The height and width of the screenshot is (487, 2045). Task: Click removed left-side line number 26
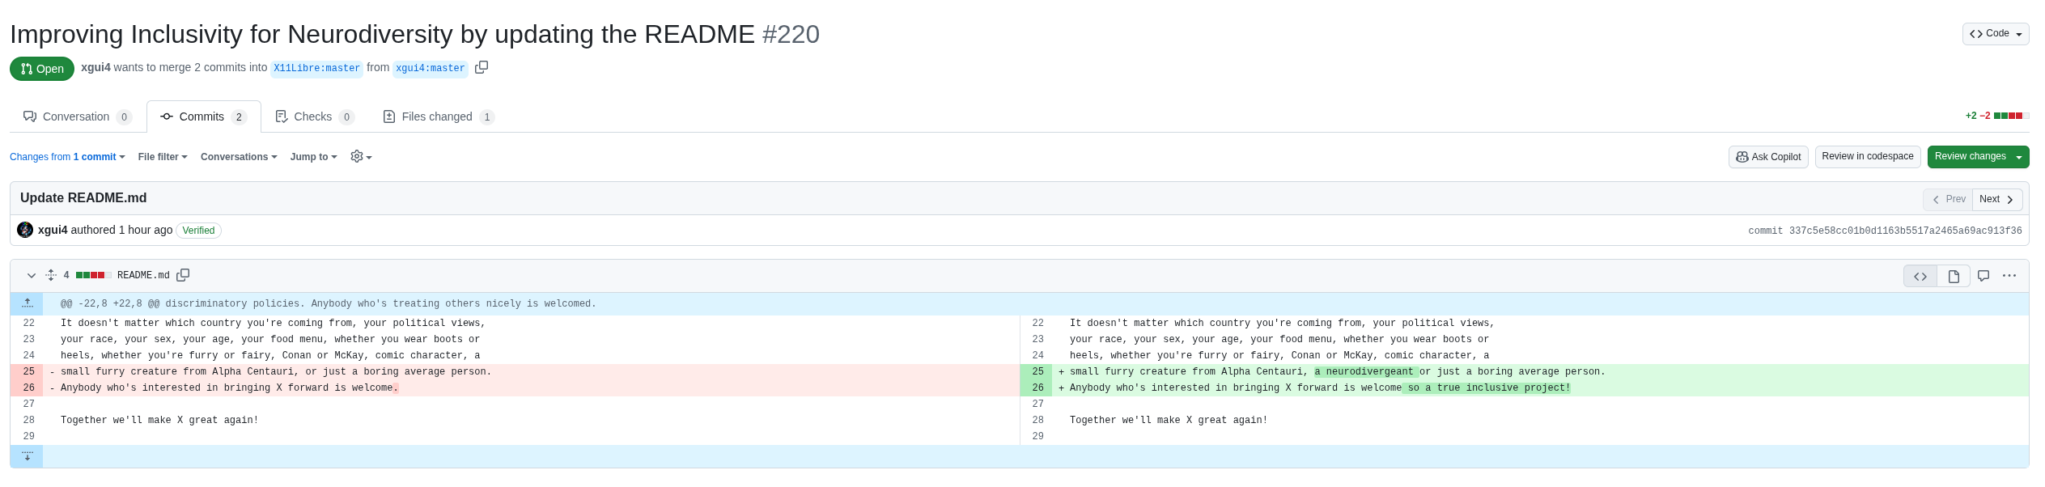(28, 387)
